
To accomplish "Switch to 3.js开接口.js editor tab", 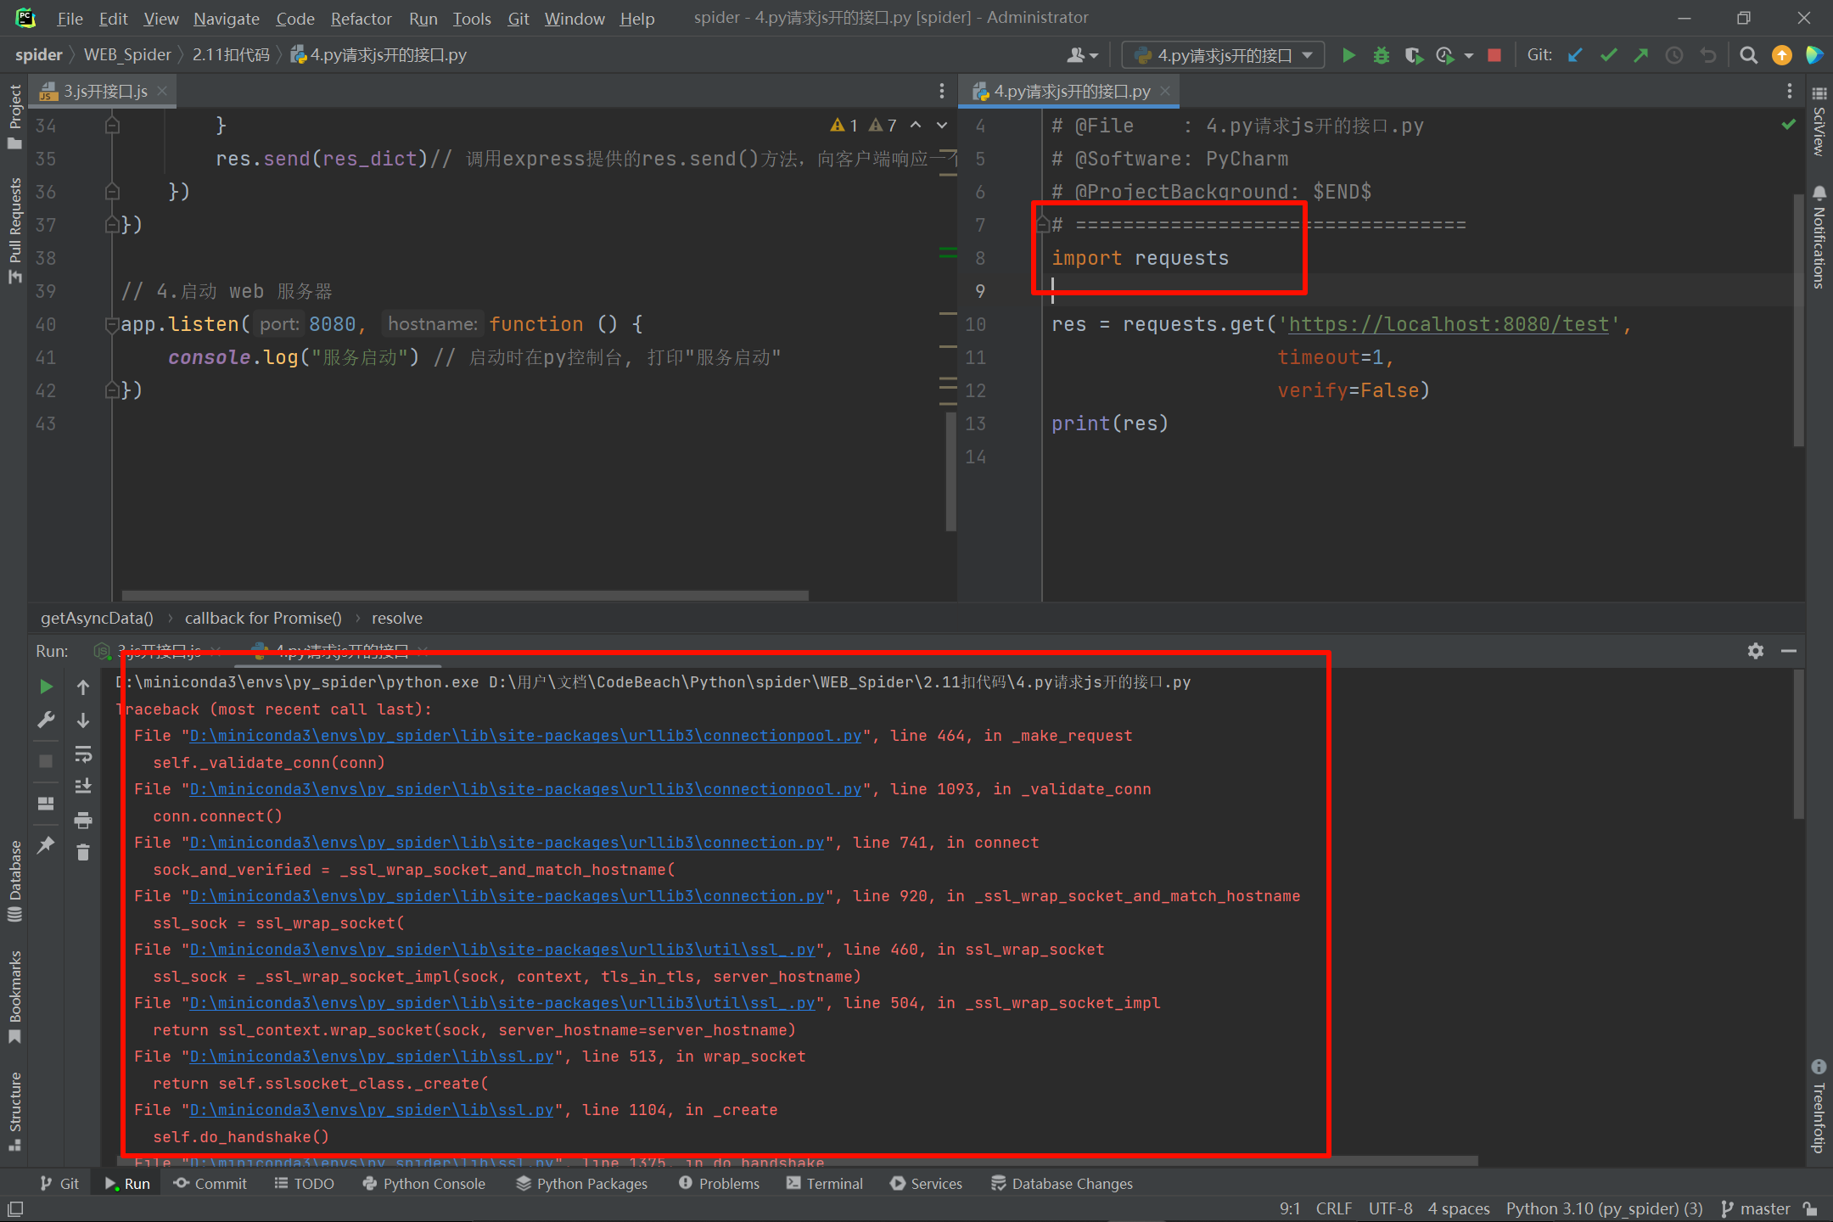I will point(104,91).
